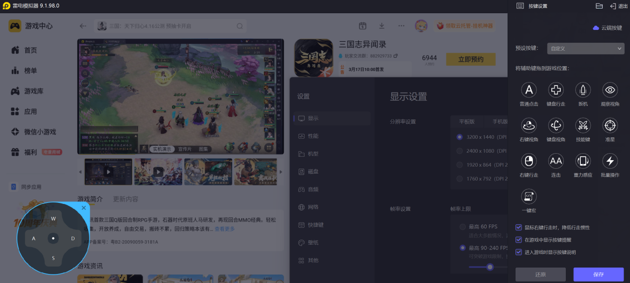Screen dimensions: 630x283
Task: Toggle 鼠标右键行走时，降低行走惯性 checkbox
Action: tap(519, 227)
